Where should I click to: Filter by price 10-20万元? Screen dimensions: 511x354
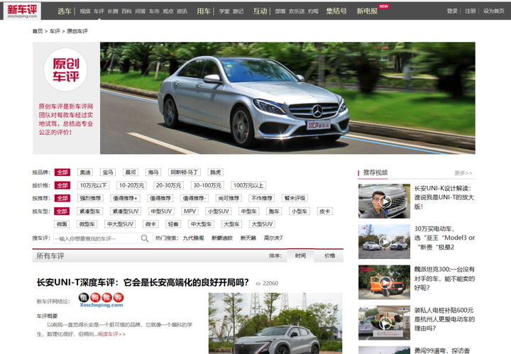click(131, 185)
